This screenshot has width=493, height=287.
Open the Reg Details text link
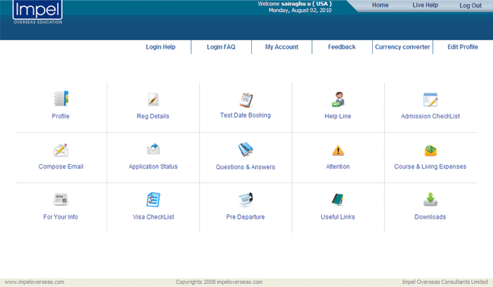click(153, 116)
